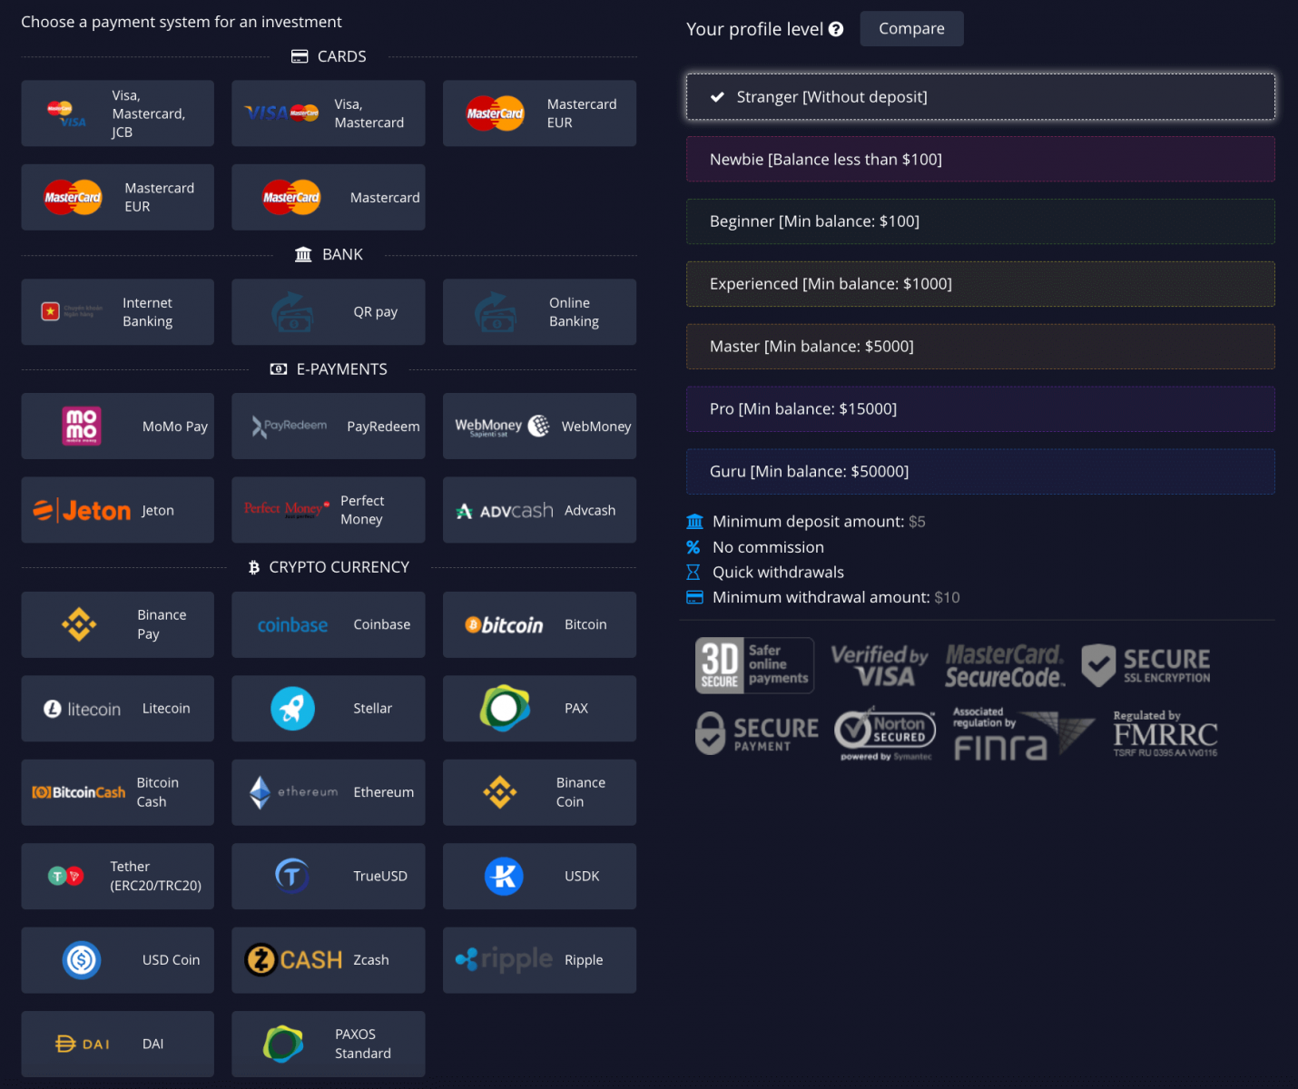Click 'Quick withdrawals' text

(x=778, y=573)
